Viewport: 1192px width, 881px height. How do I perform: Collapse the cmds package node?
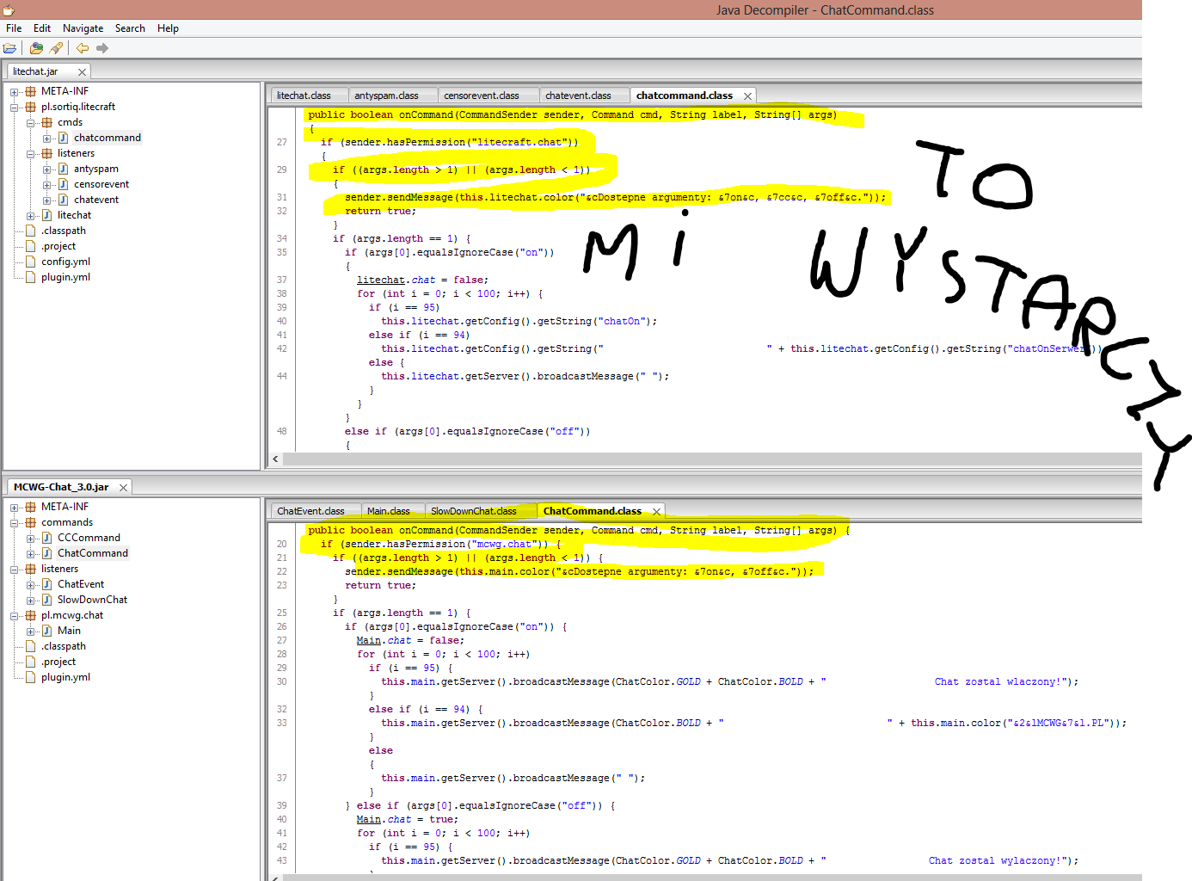(31, 123)
